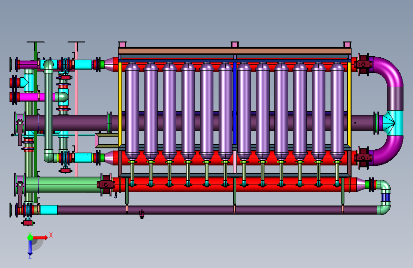Click the blue Z axis arrow of triad
The width and height of the screenshot is (413, 268).
tap(30, 247)
